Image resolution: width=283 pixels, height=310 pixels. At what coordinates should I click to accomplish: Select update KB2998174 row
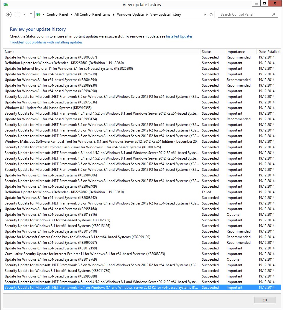142,119
